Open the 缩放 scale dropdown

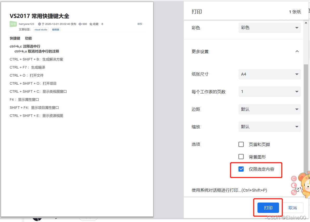pyautogui.click(x=269, y=127)
